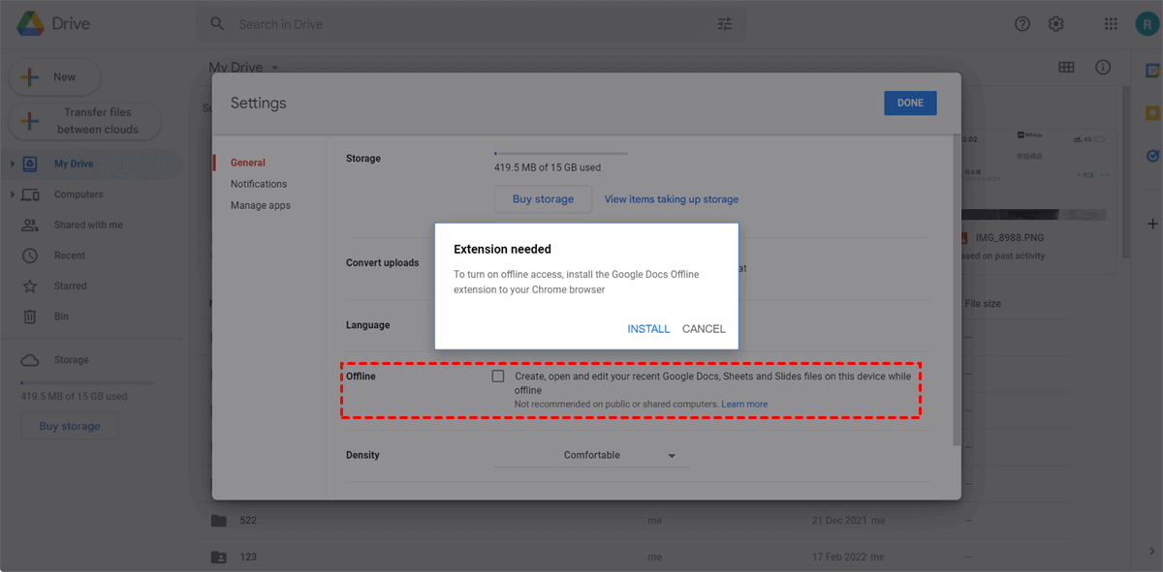Show details info icon

[x=1103, y=67]
